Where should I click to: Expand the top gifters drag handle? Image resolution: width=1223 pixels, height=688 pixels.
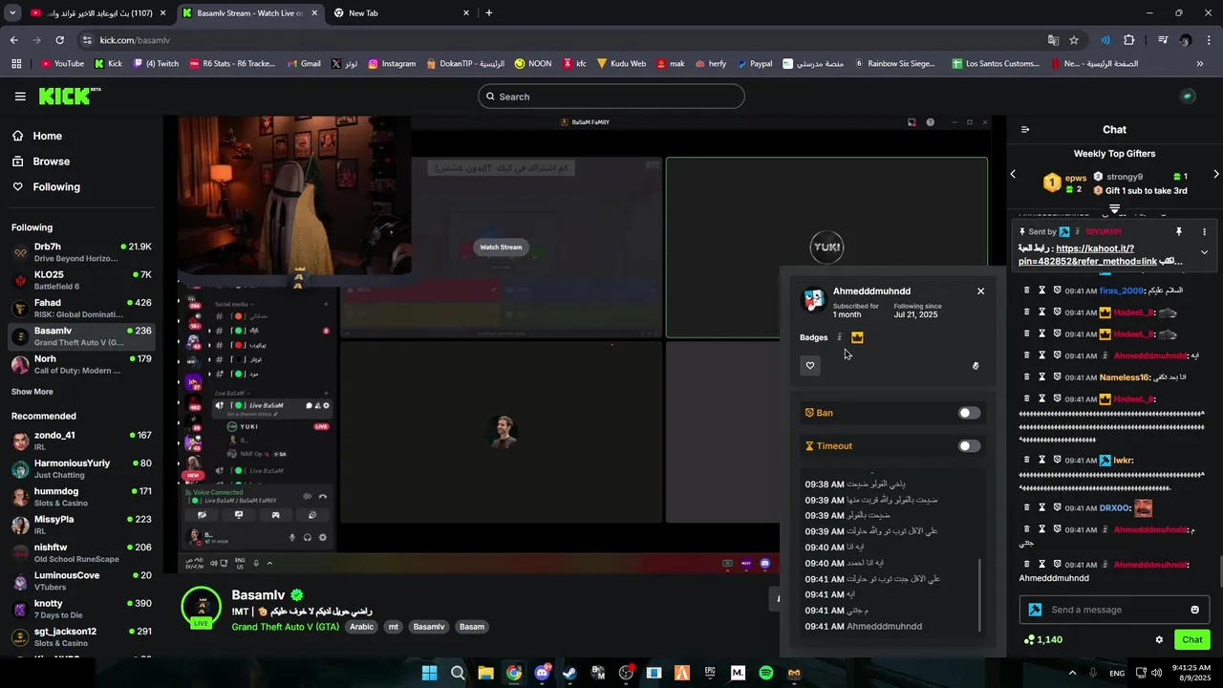pos(1114,207)
